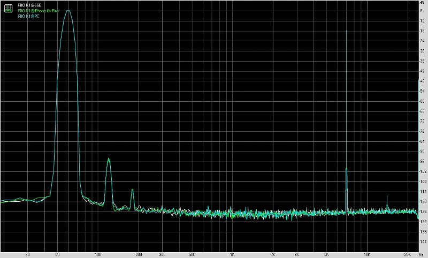
Task: Click the 1K frequency axis label
Action: (232, 255)
